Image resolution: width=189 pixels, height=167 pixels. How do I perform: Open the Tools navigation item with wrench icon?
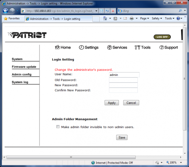[x=143, y=47]
